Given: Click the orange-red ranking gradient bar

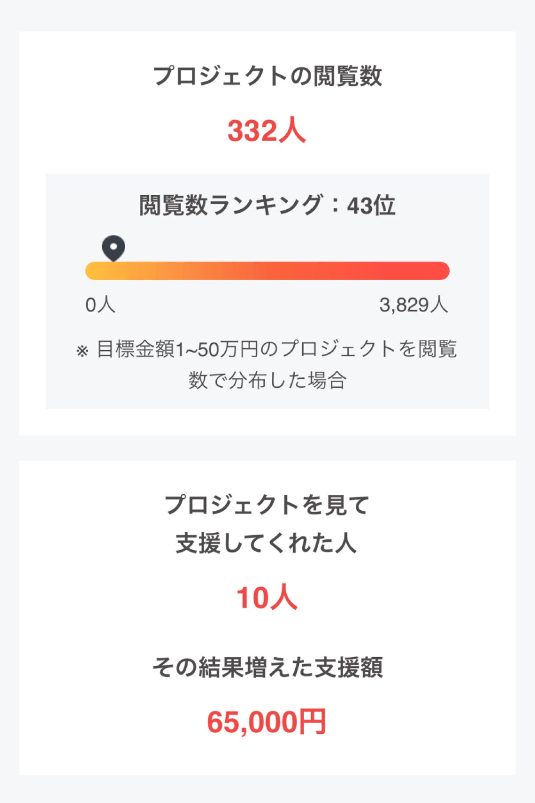Looking at the screenshot, I should pos(267,271).
